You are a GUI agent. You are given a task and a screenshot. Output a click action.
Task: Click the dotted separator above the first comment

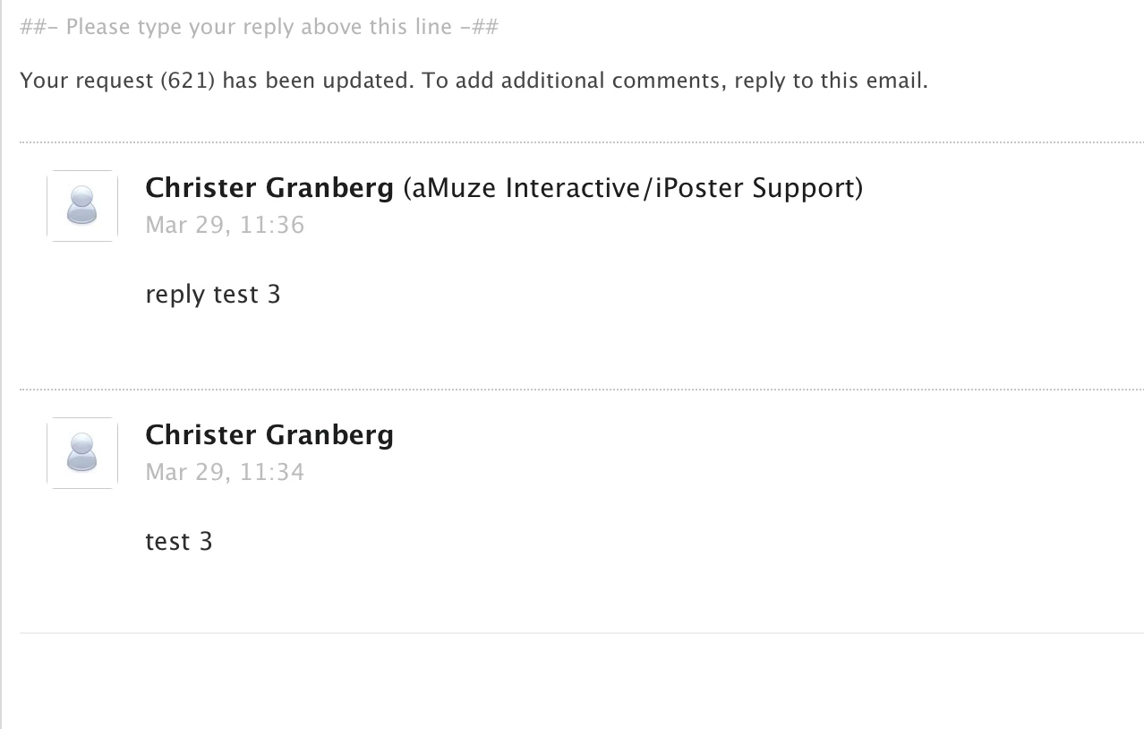click(x=582, y=142)
